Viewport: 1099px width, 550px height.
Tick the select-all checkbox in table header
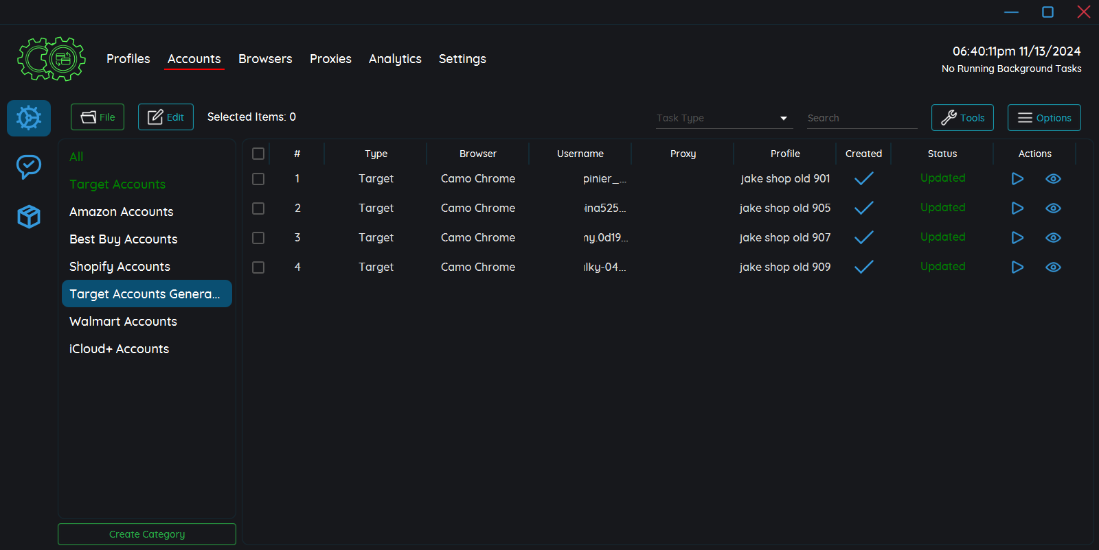(258, 154)
